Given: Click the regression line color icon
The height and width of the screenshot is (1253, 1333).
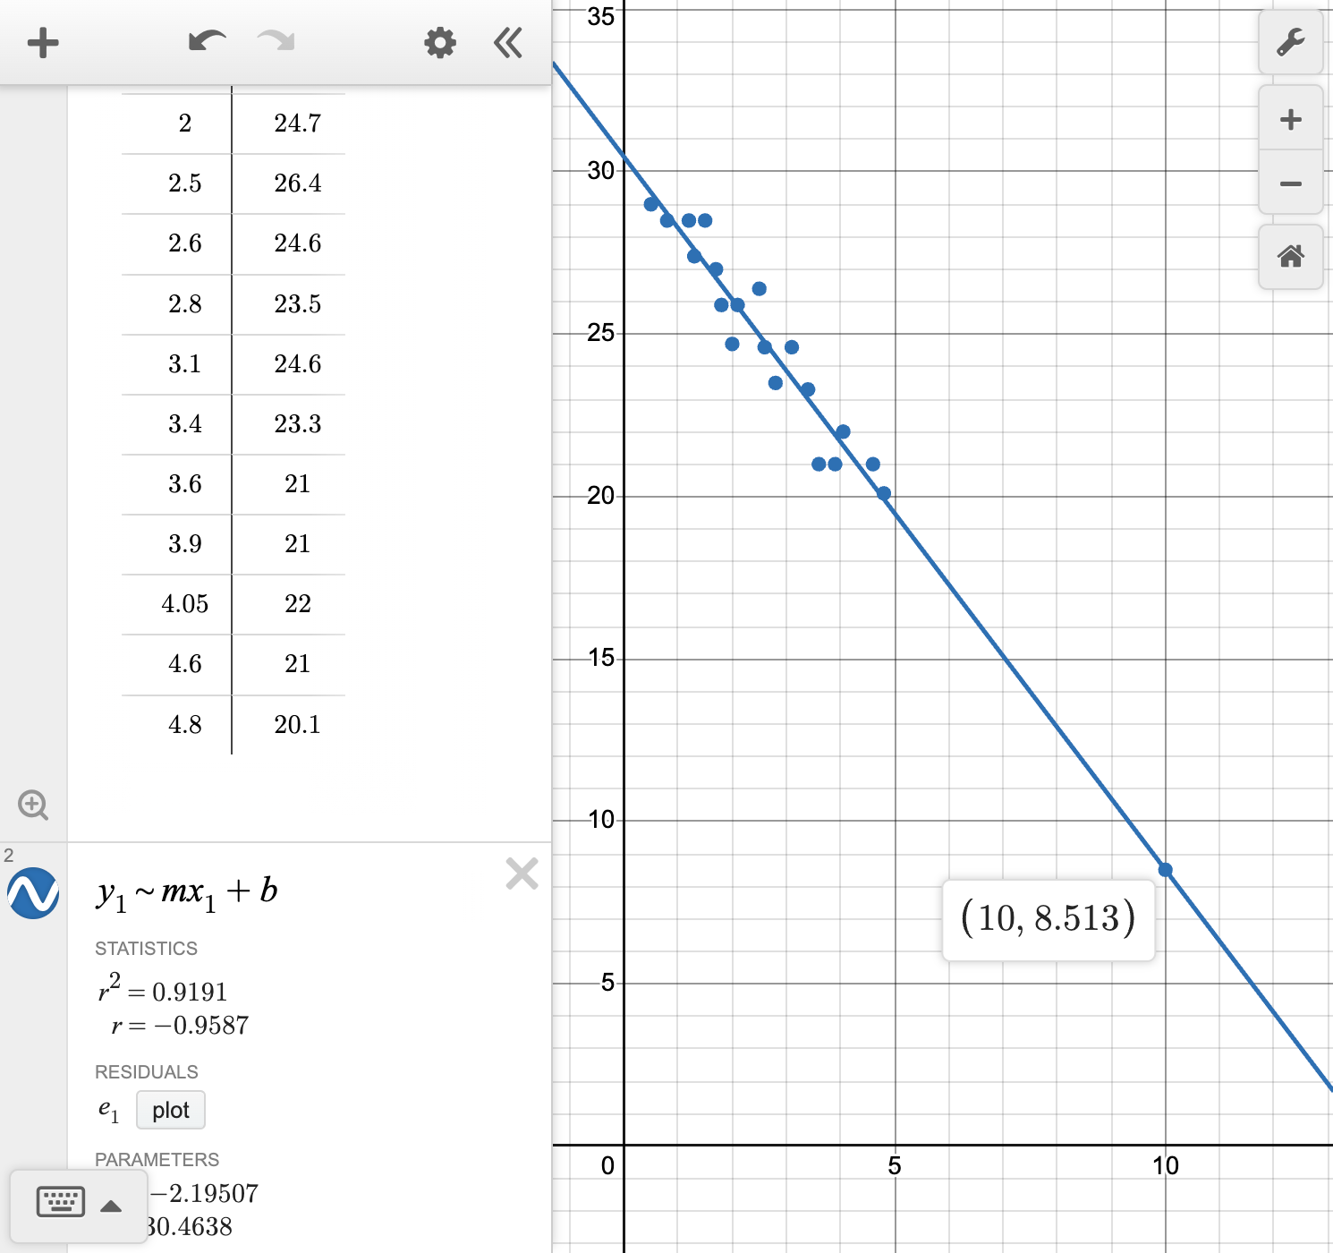Looking at the screenshot, I should click(34, 892).
